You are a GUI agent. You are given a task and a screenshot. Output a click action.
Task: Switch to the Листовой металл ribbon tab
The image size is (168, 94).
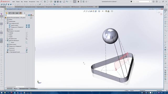pyautogui.click(x=19, y=7)
